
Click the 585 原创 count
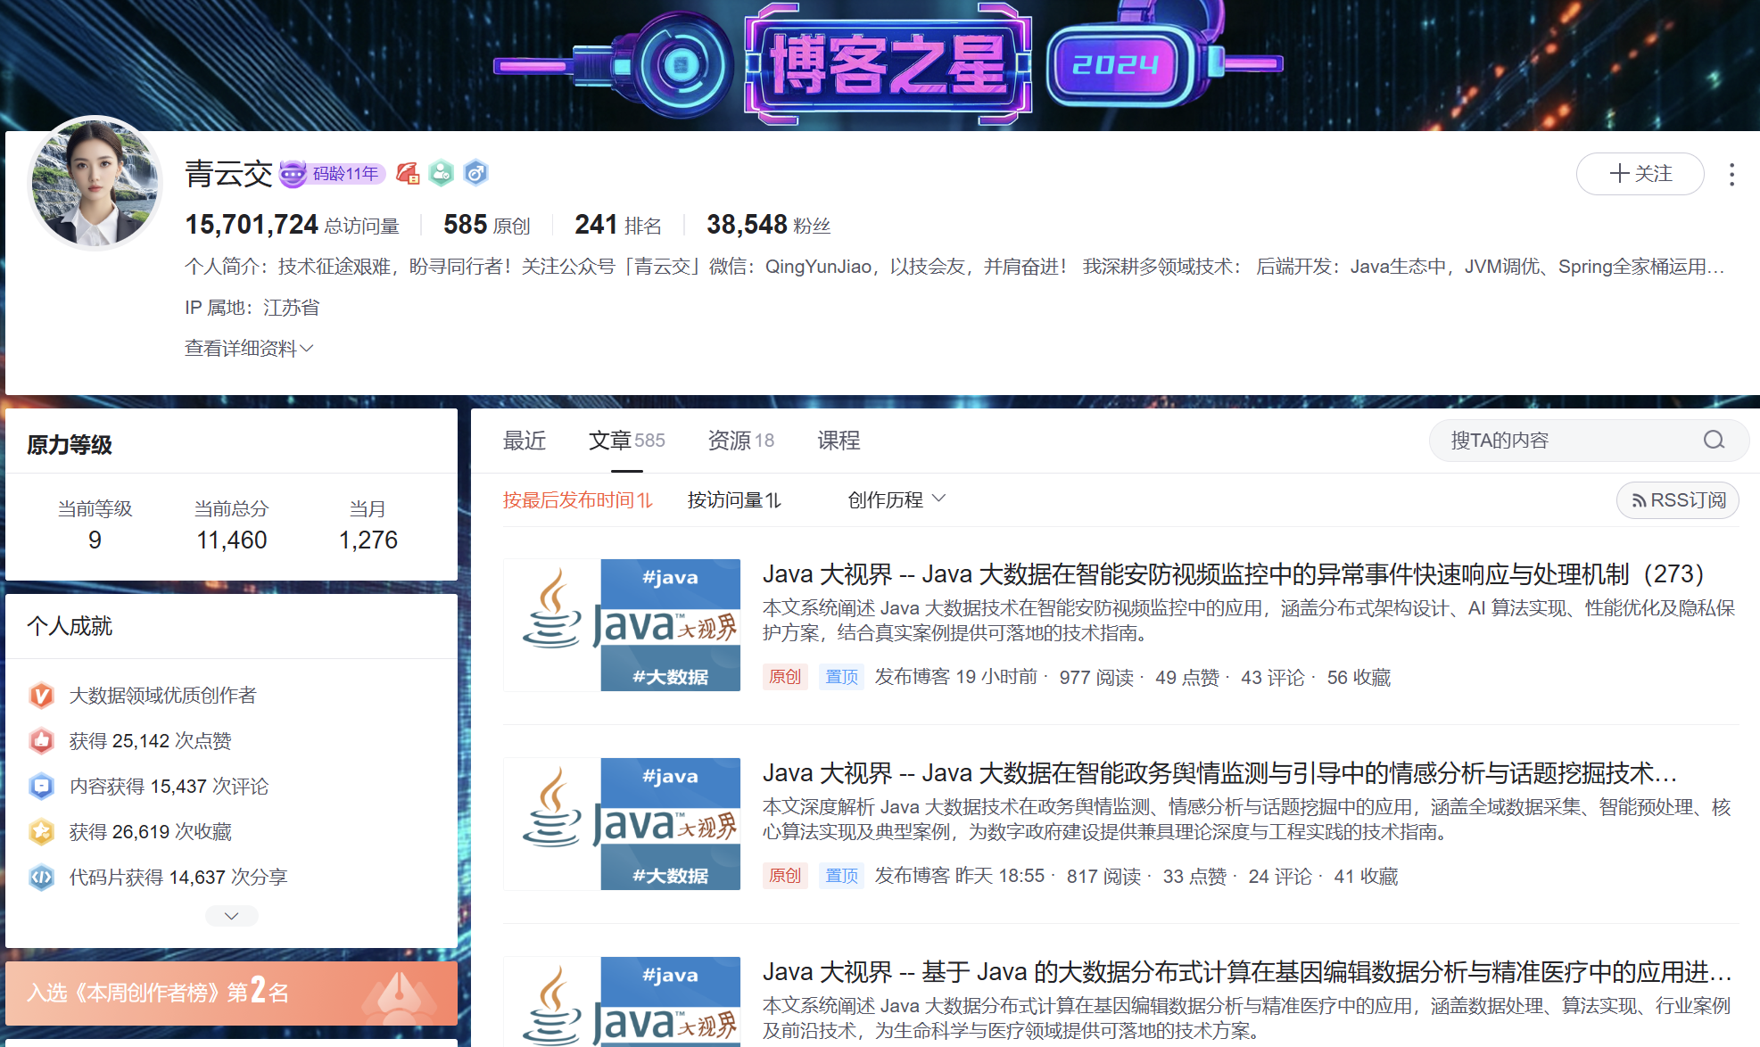click(x=487, y=225)
